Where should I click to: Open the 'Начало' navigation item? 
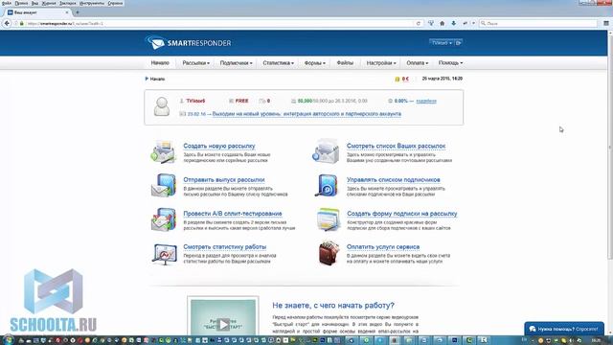(x=160, y=63)
